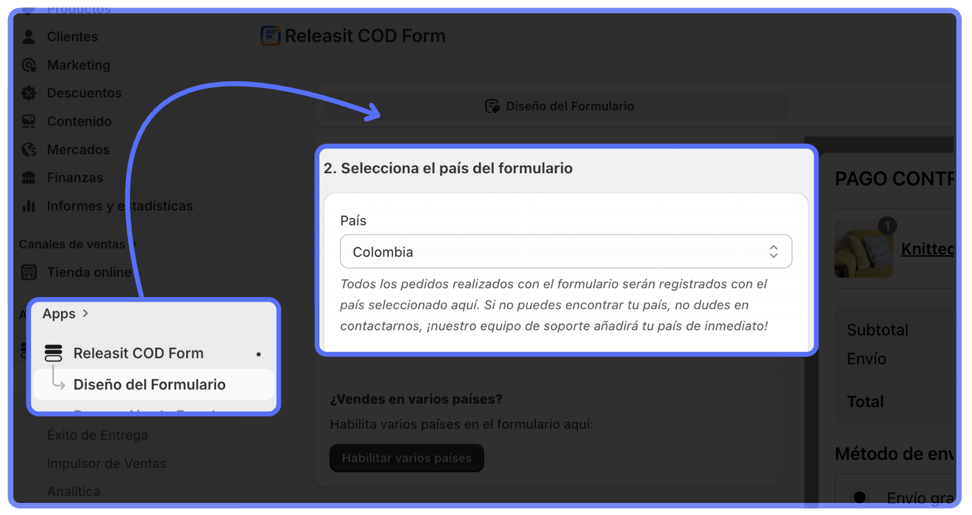This screenshot has width=972, height=515.
Task: Open the Diseño del Formulario tab
Action: 559,107
